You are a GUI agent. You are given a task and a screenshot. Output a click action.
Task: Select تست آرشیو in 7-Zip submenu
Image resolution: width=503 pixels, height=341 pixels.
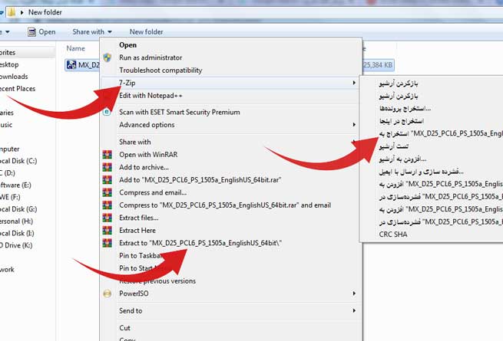pyautogui.click(x=394, y=146)
